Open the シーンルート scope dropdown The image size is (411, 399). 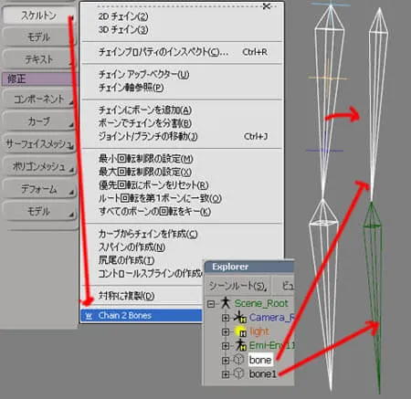(237, 286)
